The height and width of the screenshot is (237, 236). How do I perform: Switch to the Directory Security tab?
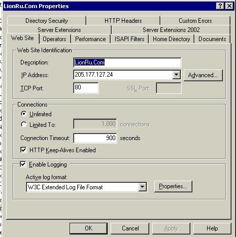47,21
